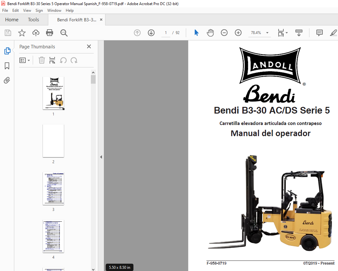Click the 'Page Thumbnails' panel title

[37, 47]
